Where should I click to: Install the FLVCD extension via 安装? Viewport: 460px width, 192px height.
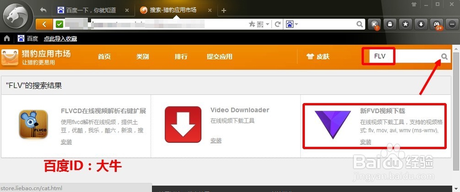click(x=66, y=142)
